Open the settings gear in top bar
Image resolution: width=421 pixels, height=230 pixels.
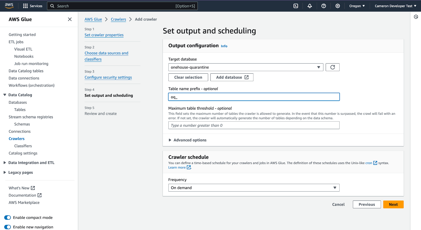338,6
